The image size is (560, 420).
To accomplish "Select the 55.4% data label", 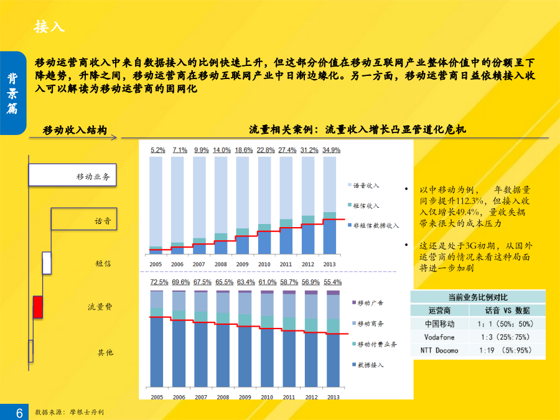I will tap(333, 282).
